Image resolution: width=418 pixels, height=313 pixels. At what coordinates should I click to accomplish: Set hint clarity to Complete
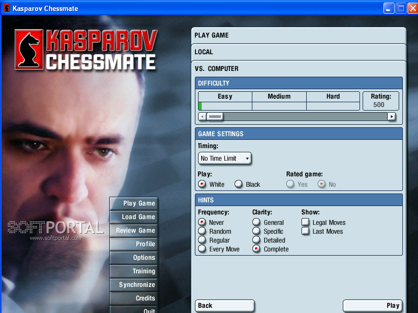click(x=256, y=249)
